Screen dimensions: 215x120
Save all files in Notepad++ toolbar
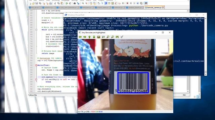[x=40, y=3]
